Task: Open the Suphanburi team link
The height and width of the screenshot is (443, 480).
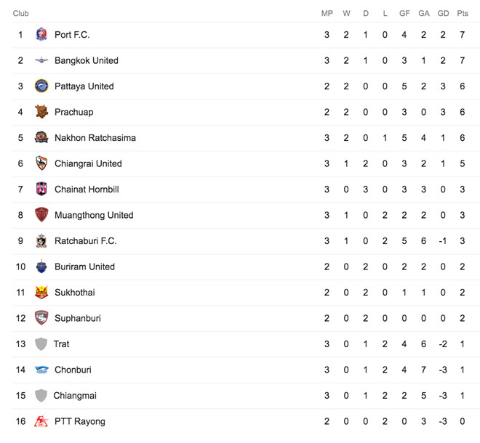Action: (x=78, y=318)
